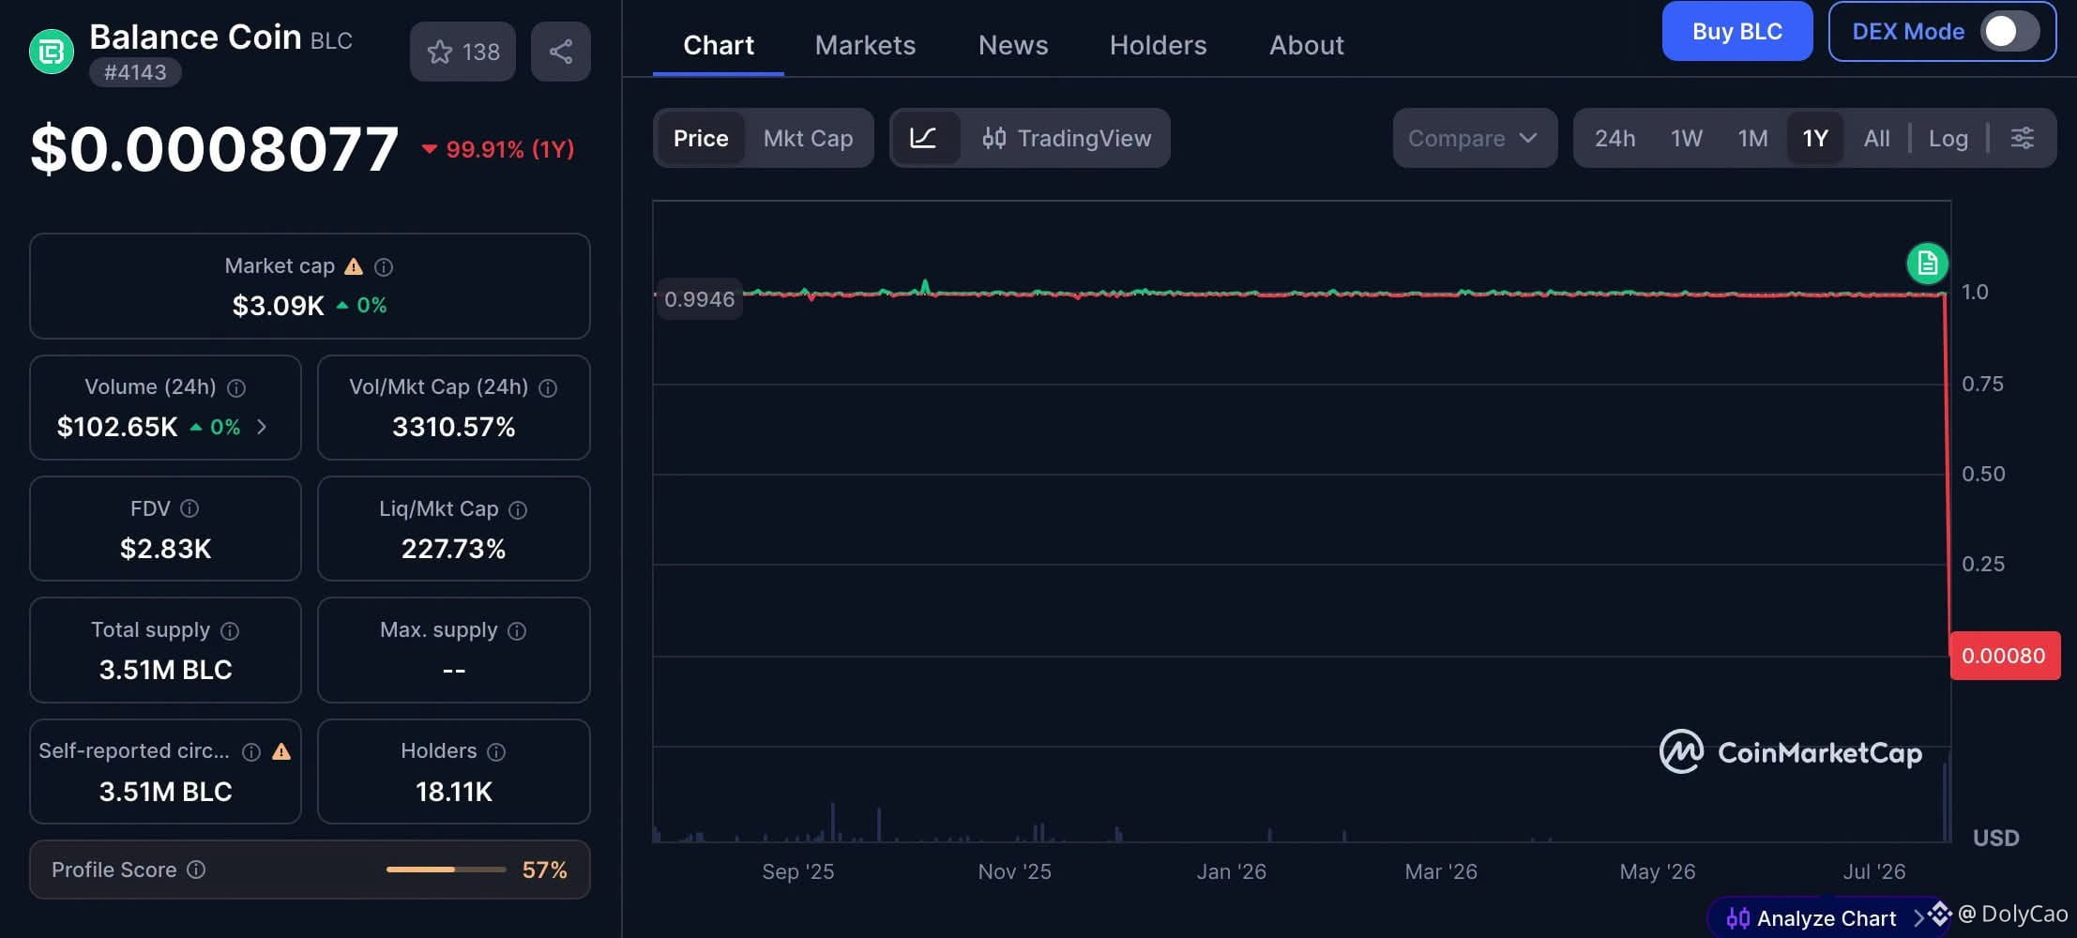Click the $3.09K market cap value
The image size is (2077, 938).
278,306
